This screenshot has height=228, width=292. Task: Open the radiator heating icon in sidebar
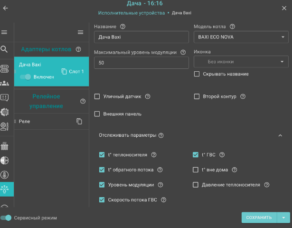coord(5,144)
